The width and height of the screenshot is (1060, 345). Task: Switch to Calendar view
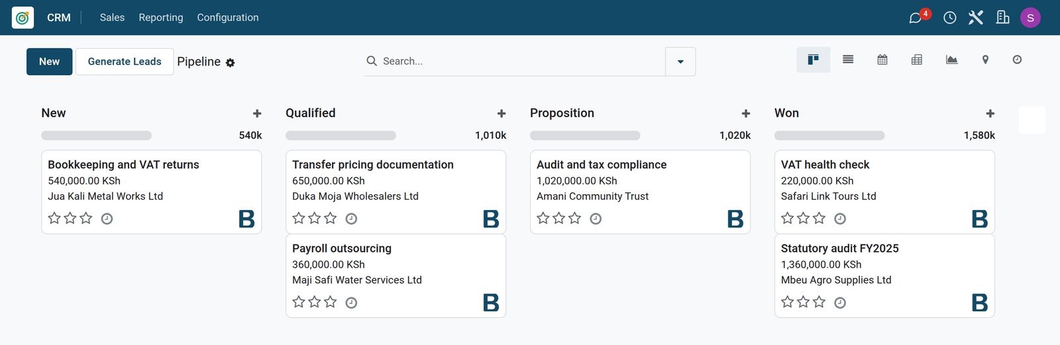point(882,60)
